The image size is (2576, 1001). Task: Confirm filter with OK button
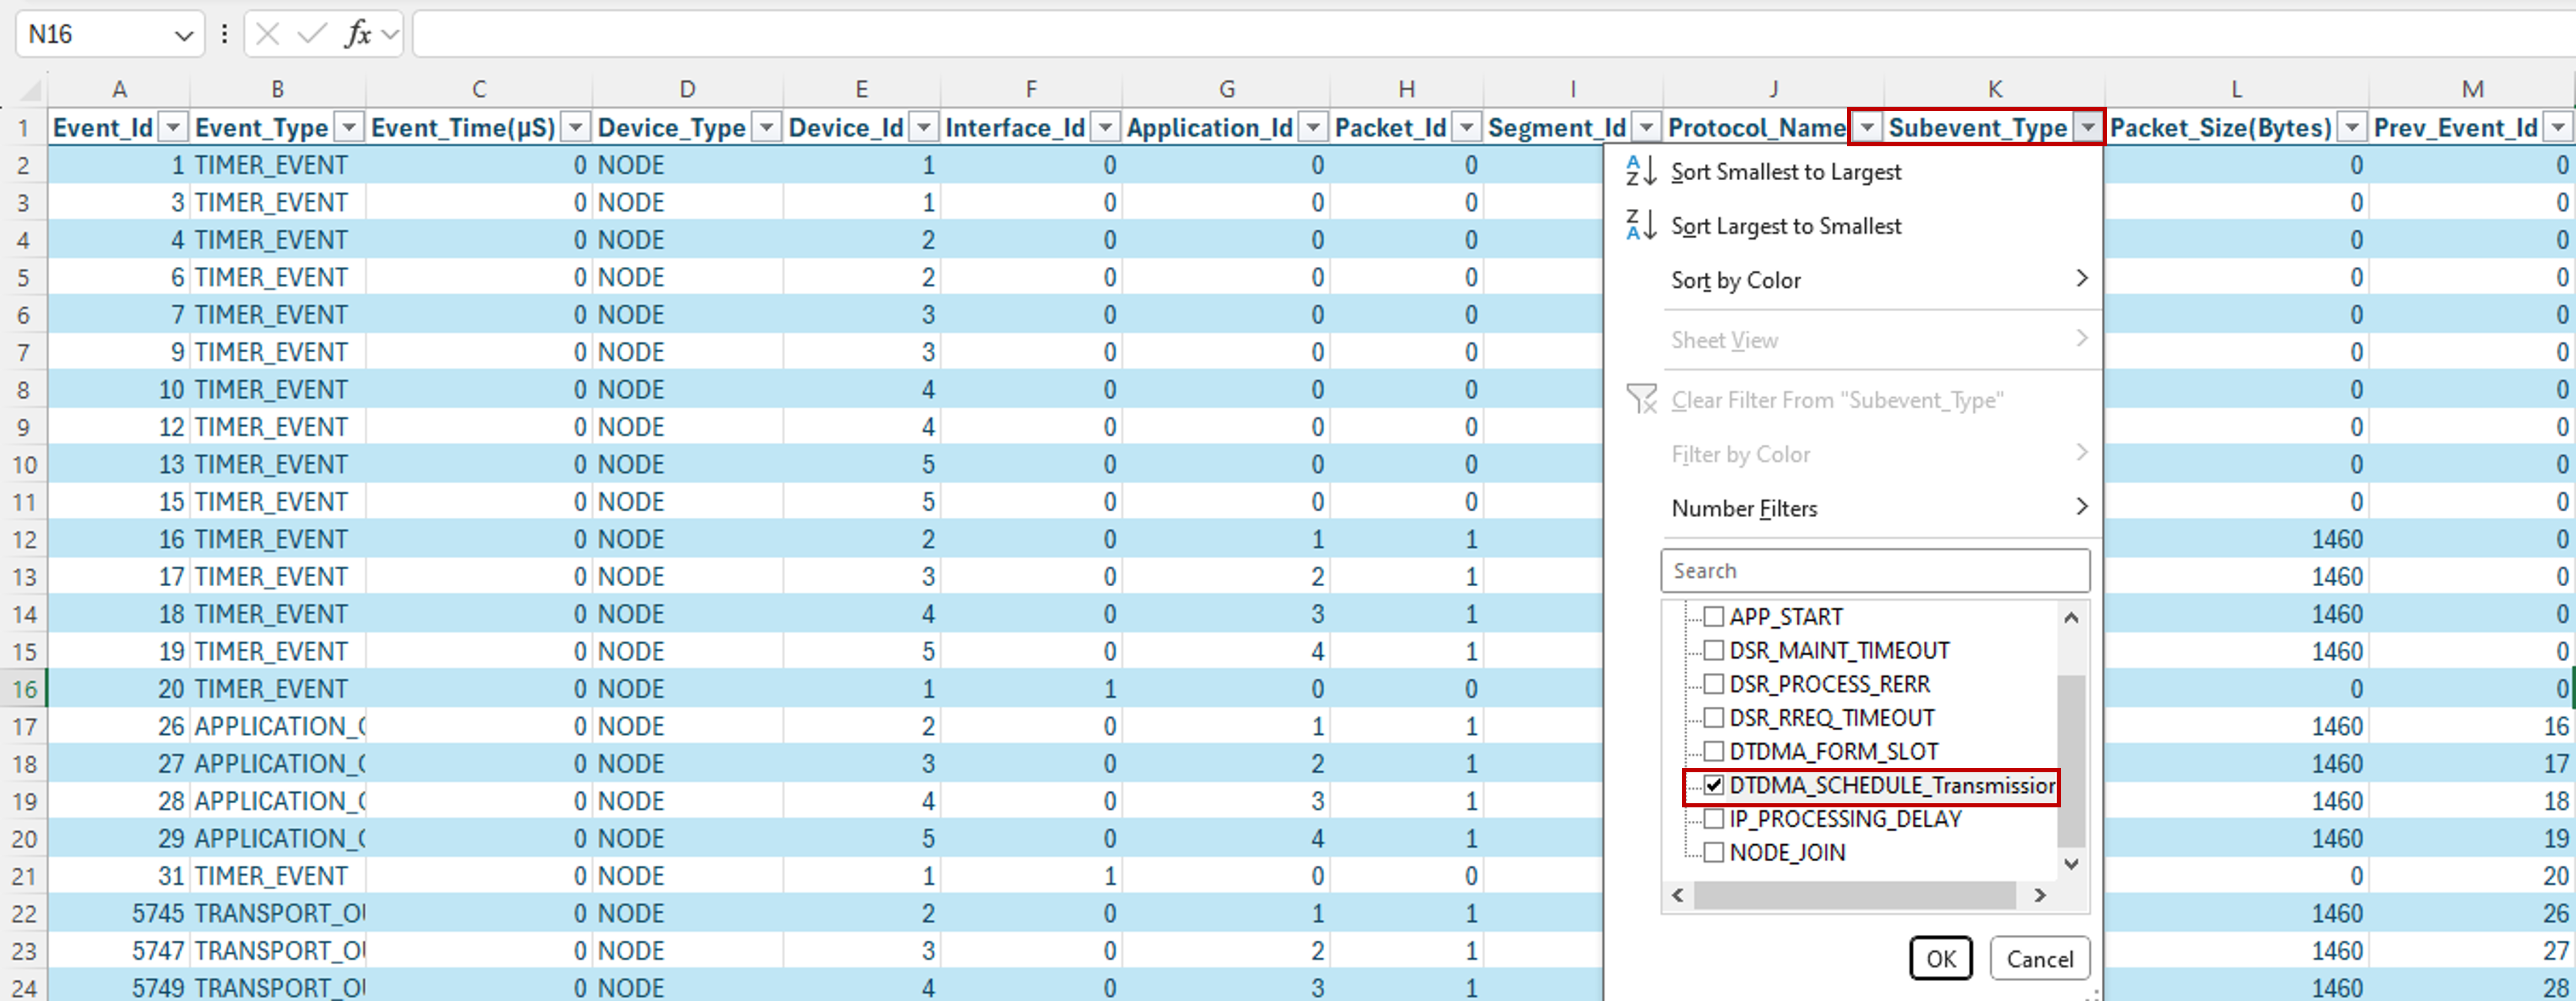(1940, 959)
